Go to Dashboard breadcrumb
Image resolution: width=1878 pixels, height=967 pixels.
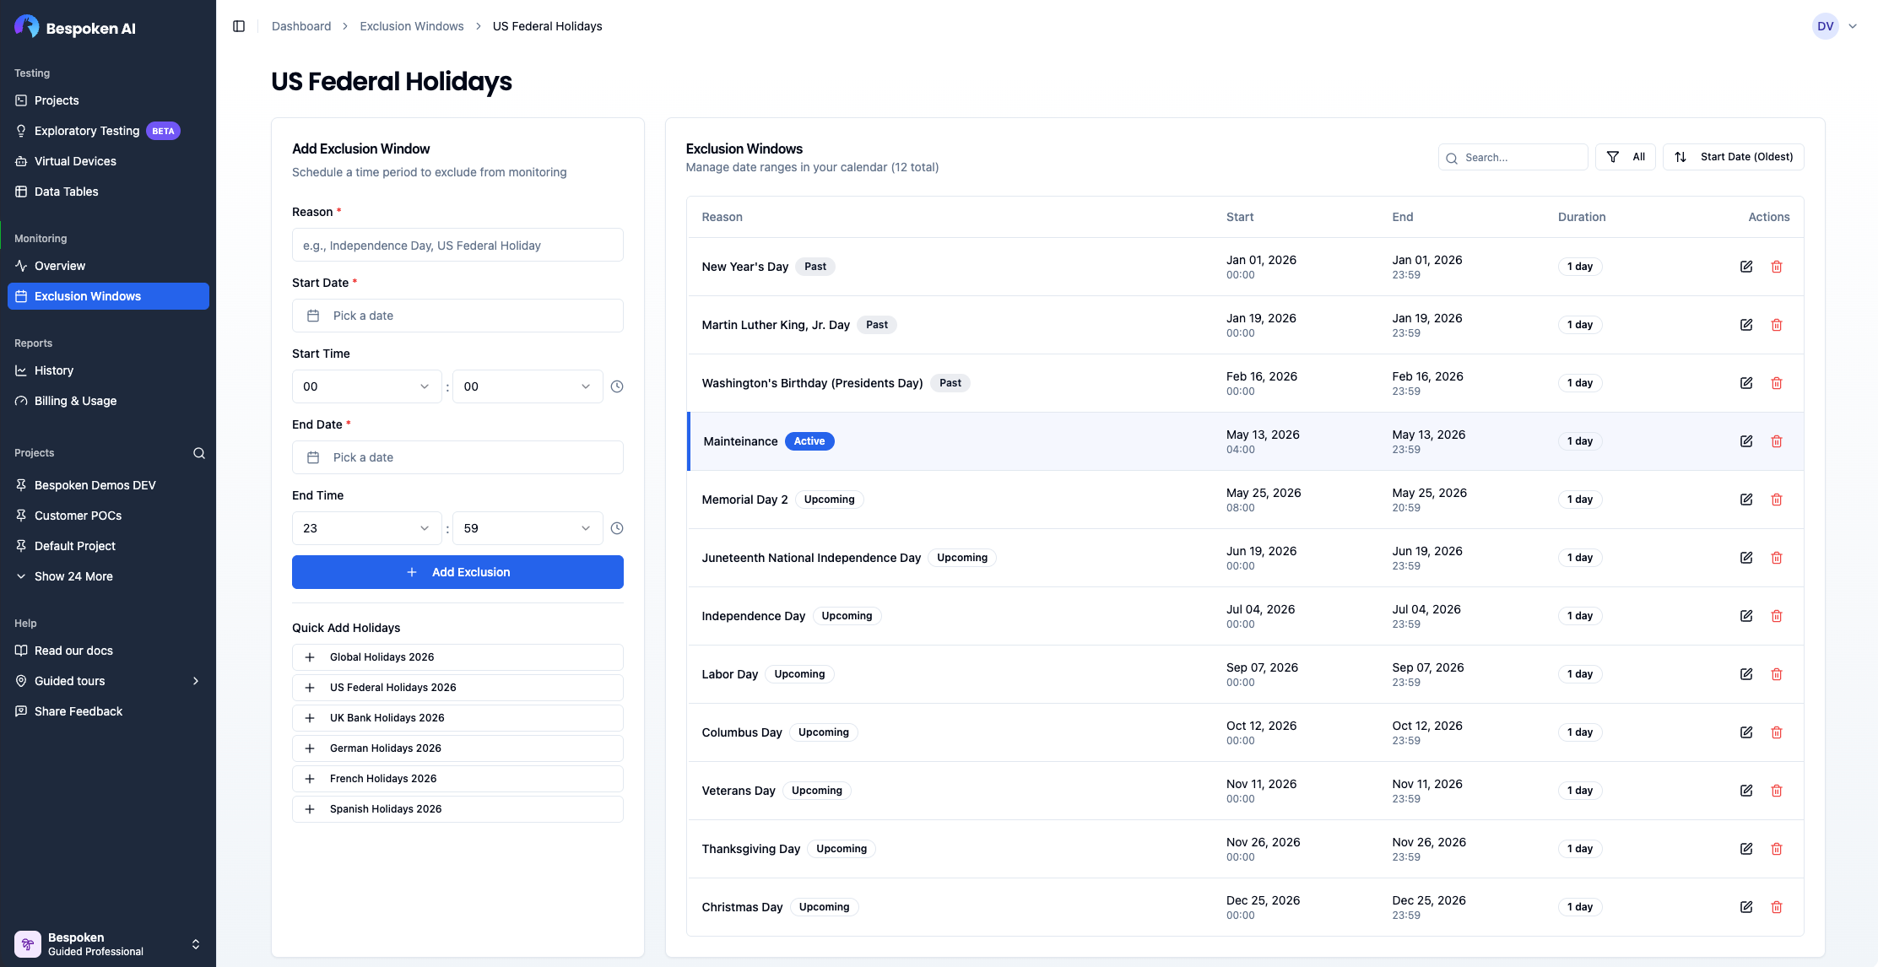pyautogui.click(x=301, y=26)
